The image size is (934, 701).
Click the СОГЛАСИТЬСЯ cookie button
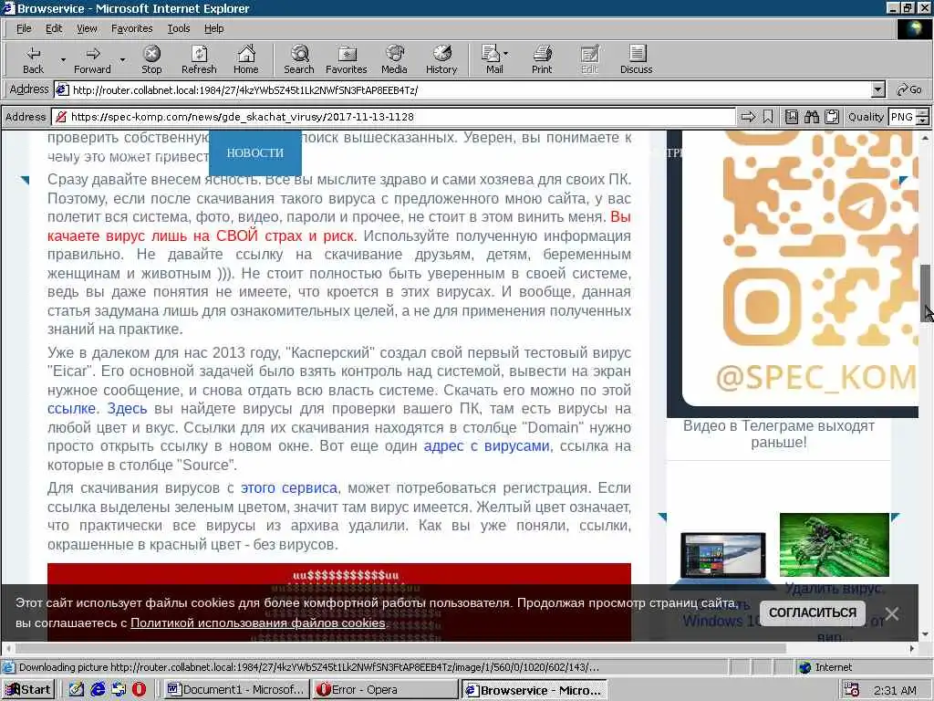point(812,612)
